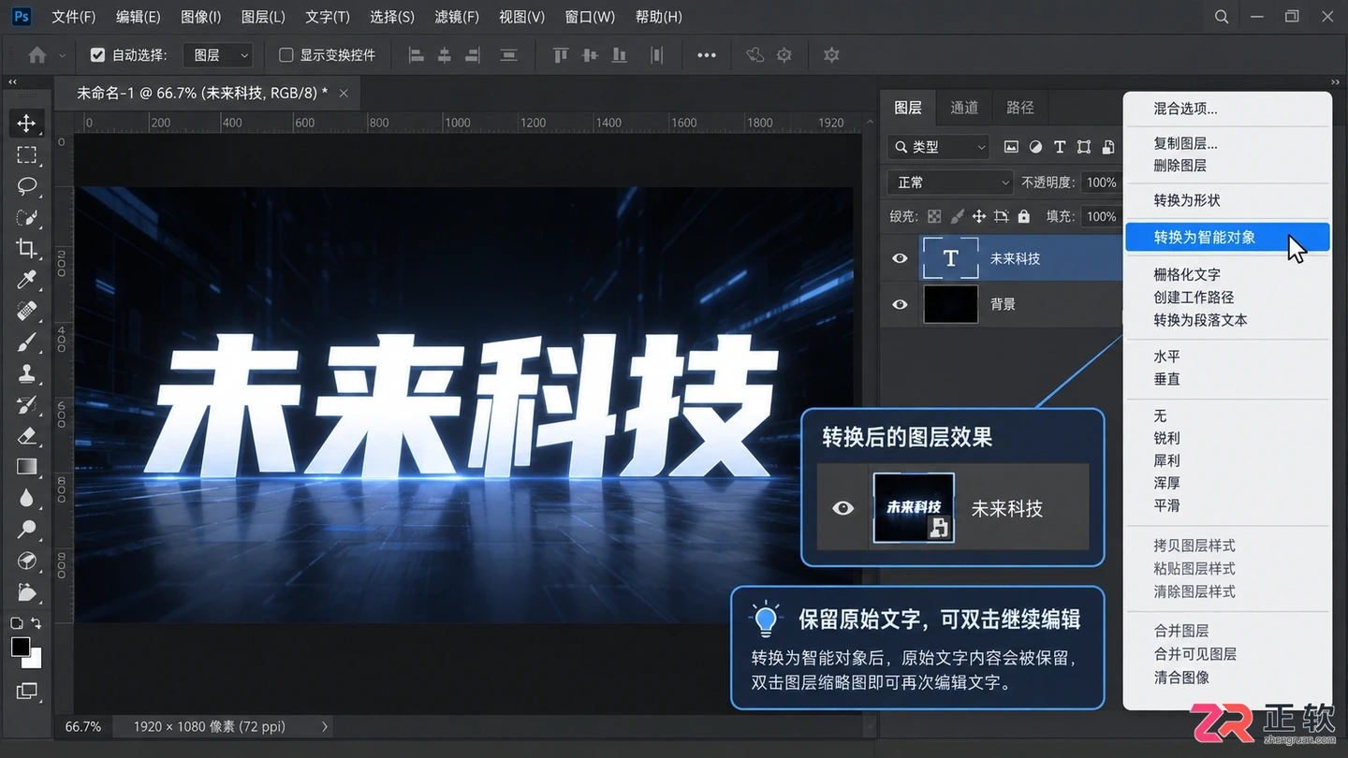The image size is (1348, 758).
Task: Select the Move tool
Action: [26, 124]
